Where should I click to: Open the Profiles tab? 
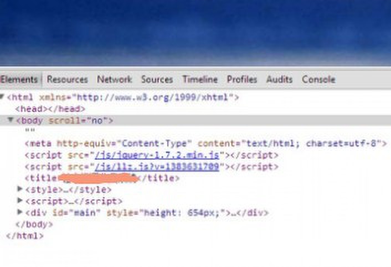[x=242, y=80]
